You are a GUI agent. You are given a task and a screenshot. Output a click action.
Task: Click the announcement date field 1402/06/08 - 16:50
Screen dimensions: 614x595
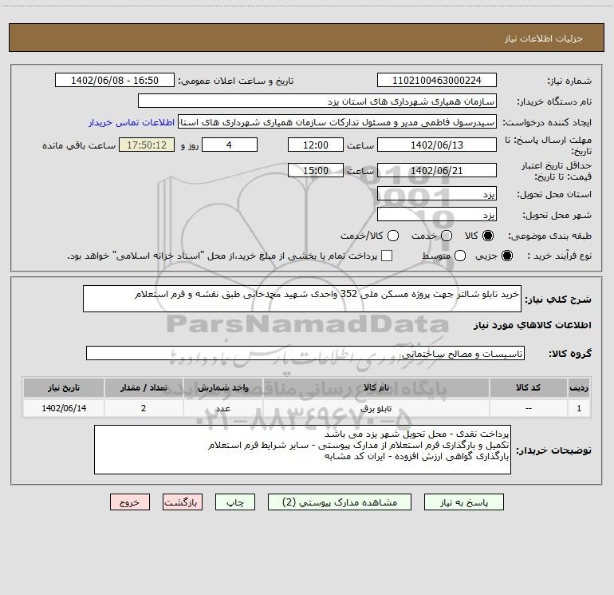point(115,80)
